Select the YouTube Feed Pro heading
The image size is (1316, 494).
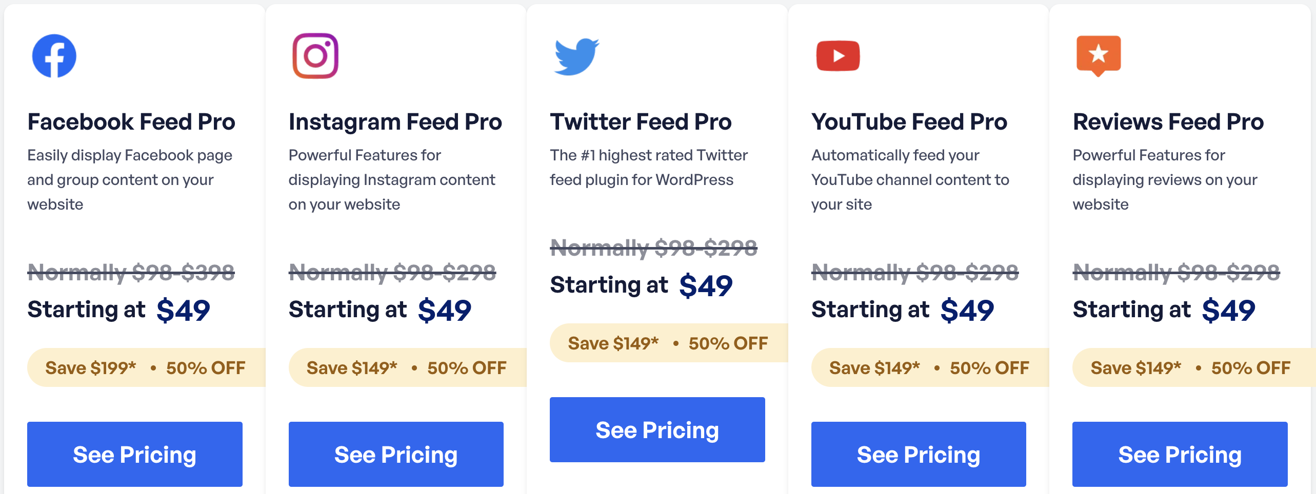point(909,122)
